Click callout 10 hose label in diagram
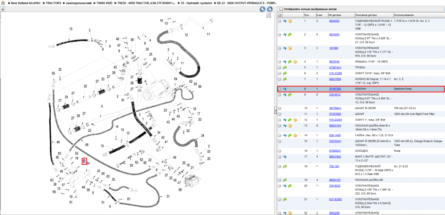 coord(71,29)
